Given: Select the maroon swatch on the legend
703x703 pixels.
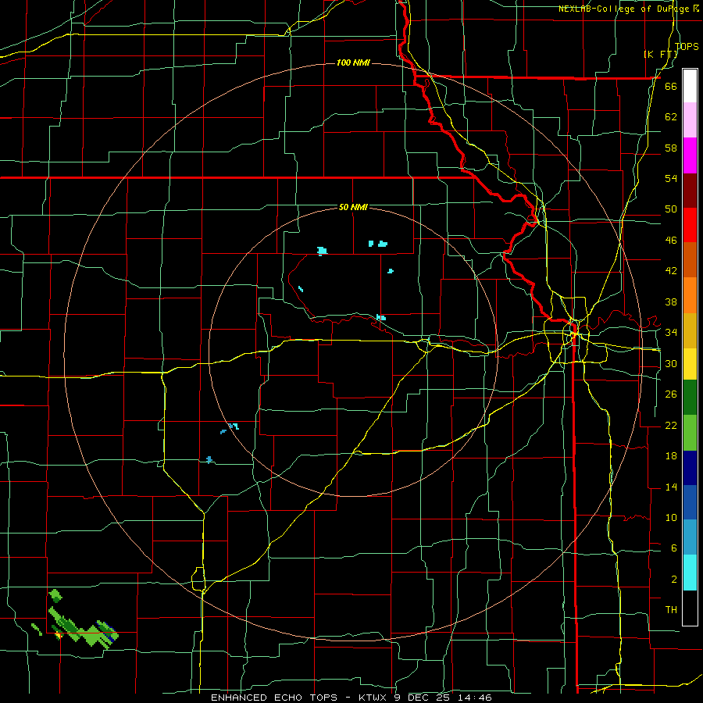Looking at the screenshot, I should 690,191.
